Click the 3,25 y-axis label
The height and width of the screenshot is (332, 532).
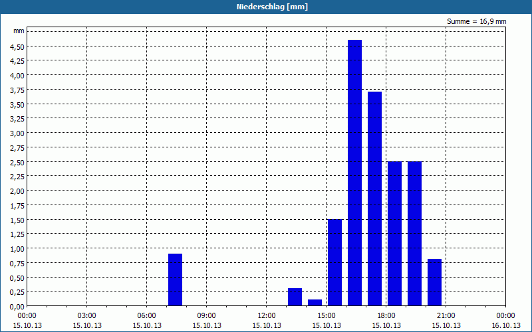(x=17, y=119)
